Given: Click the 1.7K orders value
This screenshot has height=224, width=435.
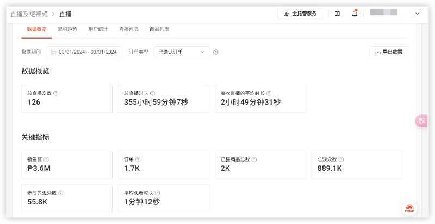Looking at the screenshot, I should coord(132,168).
